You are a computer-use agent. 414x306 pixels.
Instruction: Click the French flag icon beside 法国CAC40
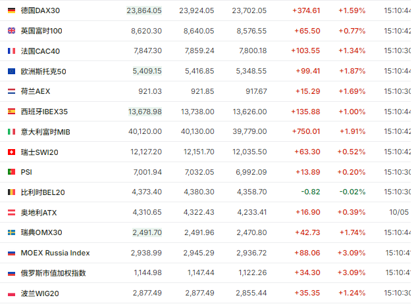(x=11, y=51)
